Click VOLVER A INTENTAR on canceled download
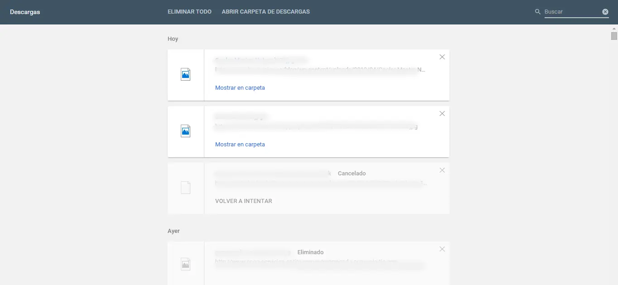 tap(244, 201)
